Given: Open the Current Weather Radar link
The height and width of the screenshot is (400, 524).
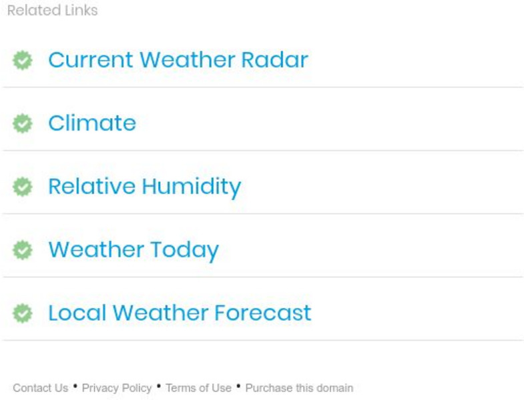Looking at the screenshot, I should click(178, 60).
